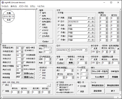
Task: Toggle 設定を保存し終了 checkbox
Action: (58, 85)
